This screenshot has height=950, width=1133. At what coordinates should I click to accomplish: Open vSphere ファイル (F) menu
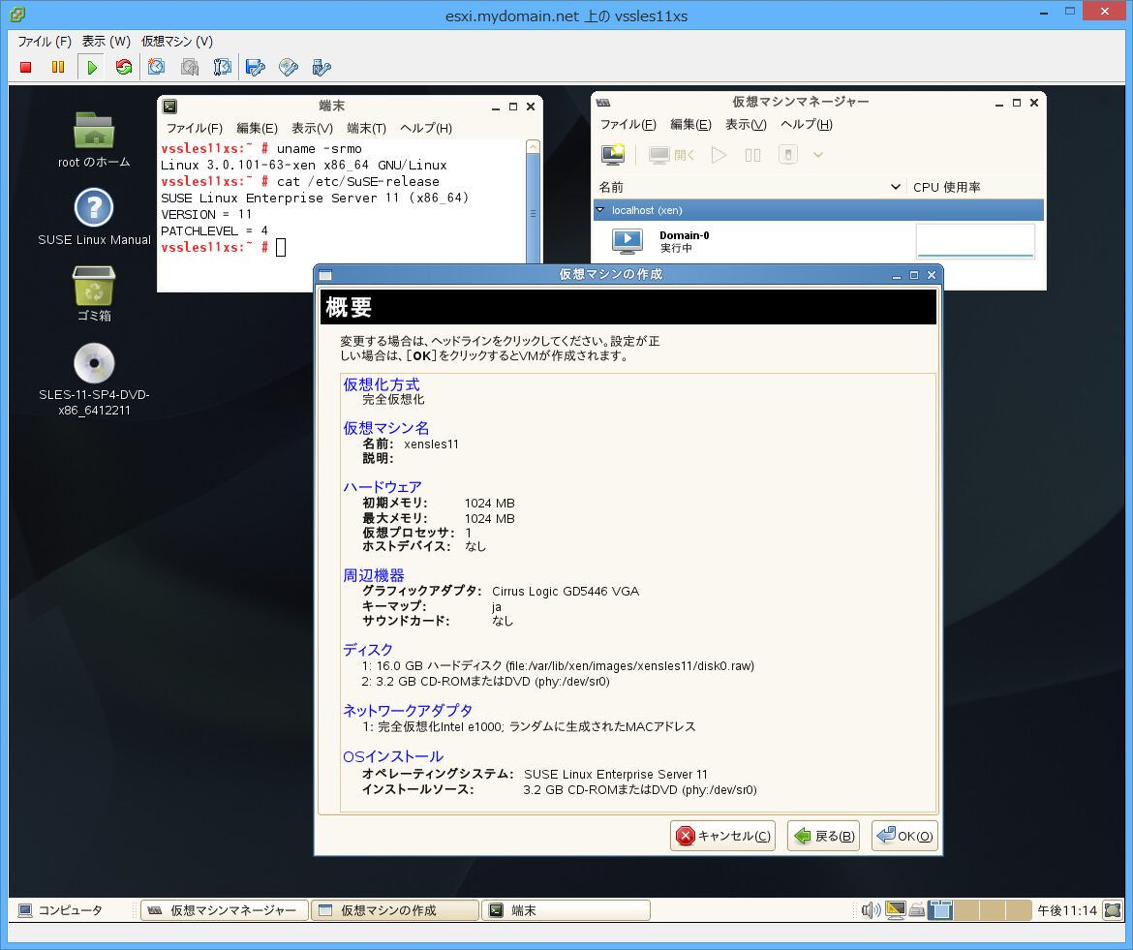click(x=45, y=42)
